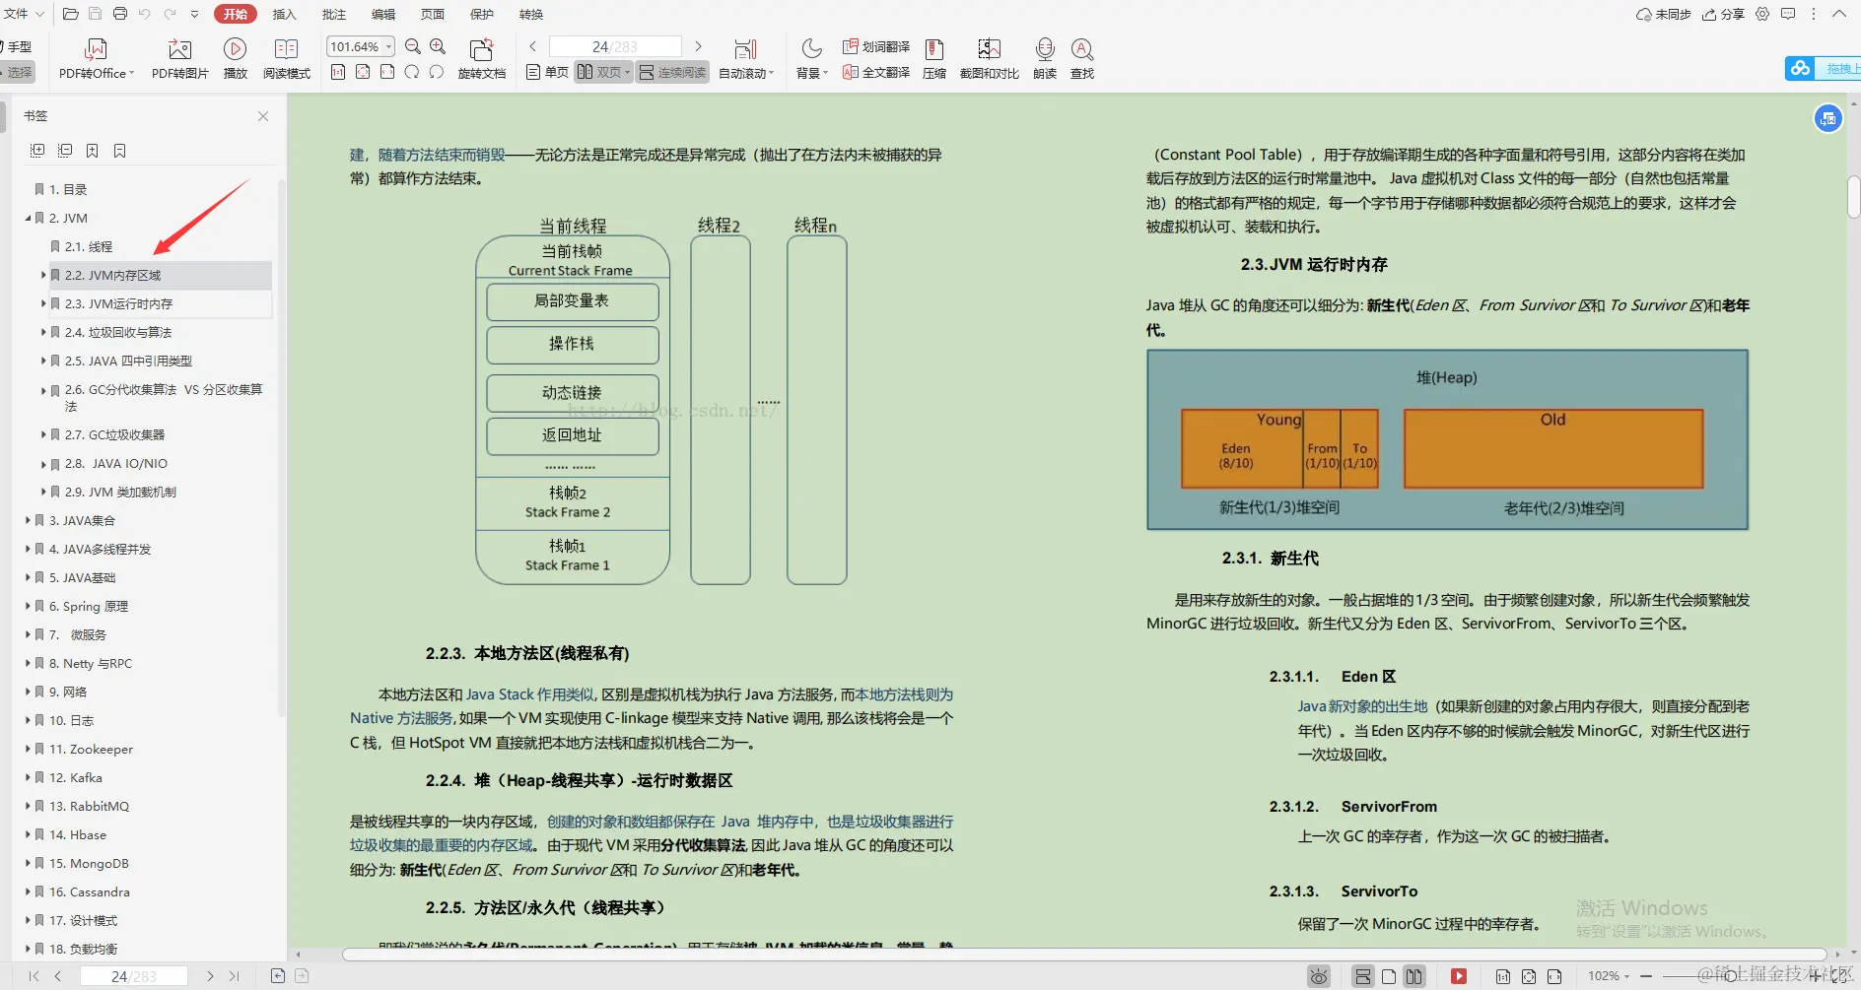The image size is (1861, 990).
Task: Toggle eye-protection mode in status bar
Action: [1319, 976]
